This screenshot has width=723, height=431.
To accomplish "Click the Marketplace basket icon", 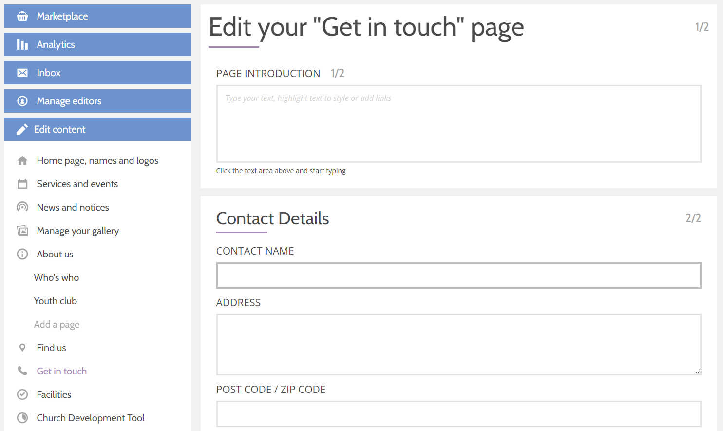I will [22, 16].
